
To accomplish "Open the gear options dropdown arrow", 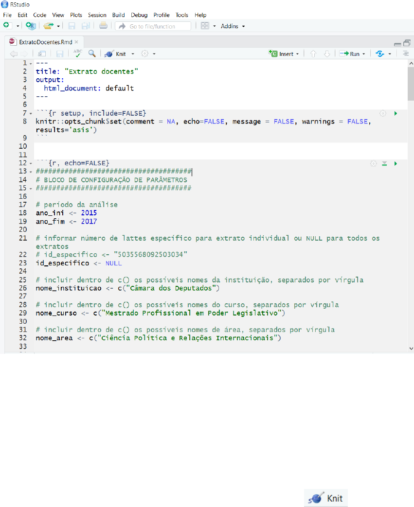I will pyautogui.click(x=154, y=54).
